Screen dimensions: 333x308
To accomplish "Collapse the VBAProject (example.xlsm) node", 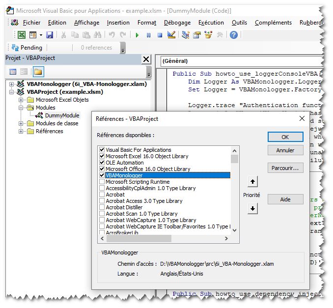I will coord(11,92).
